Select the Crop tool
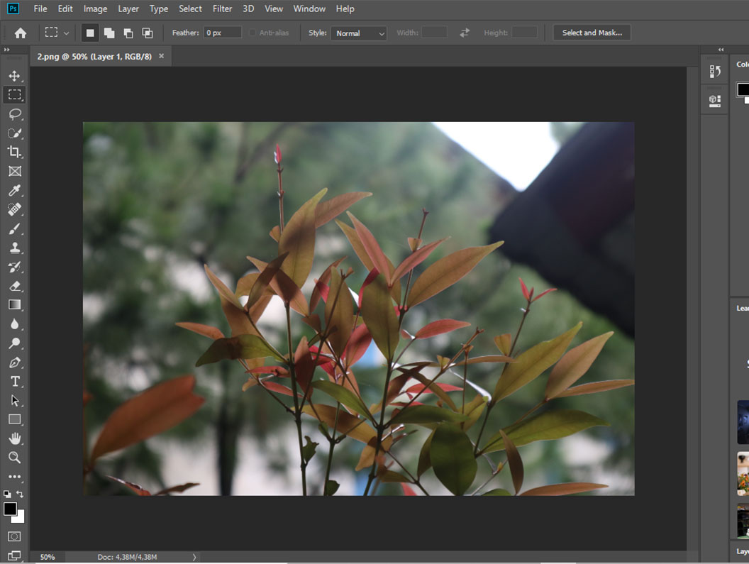Viewport: 749px width, 564px height. click(x=14, y=152)
